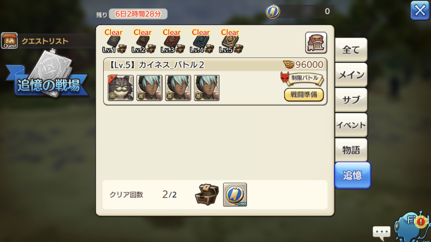The image size is (431, 242).
Task: Switch to the メイン tab
Action: [351, 75]
